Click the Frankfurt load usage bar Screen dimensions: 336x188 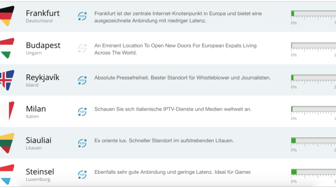[314, 14]
